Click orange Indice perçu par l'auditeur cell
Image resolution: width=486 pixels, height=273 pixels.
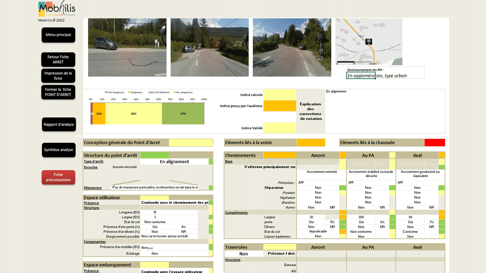[279, 106]
